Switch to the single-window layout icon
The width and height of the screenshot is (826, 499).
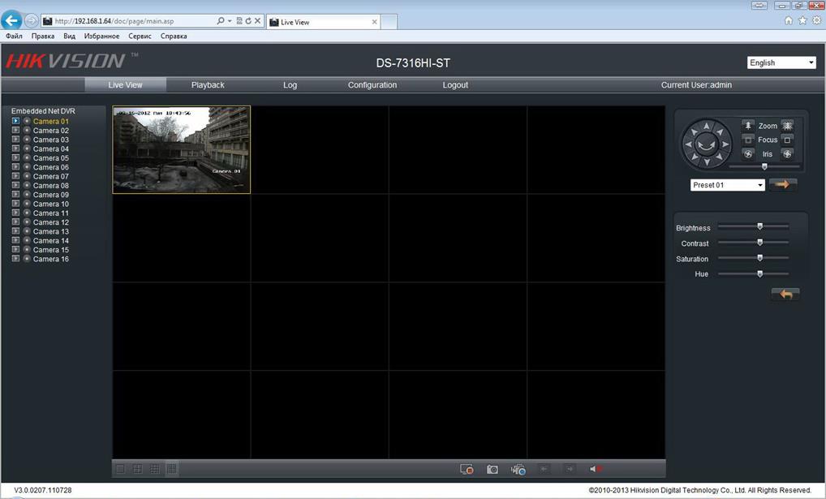[x=120, y=469]
